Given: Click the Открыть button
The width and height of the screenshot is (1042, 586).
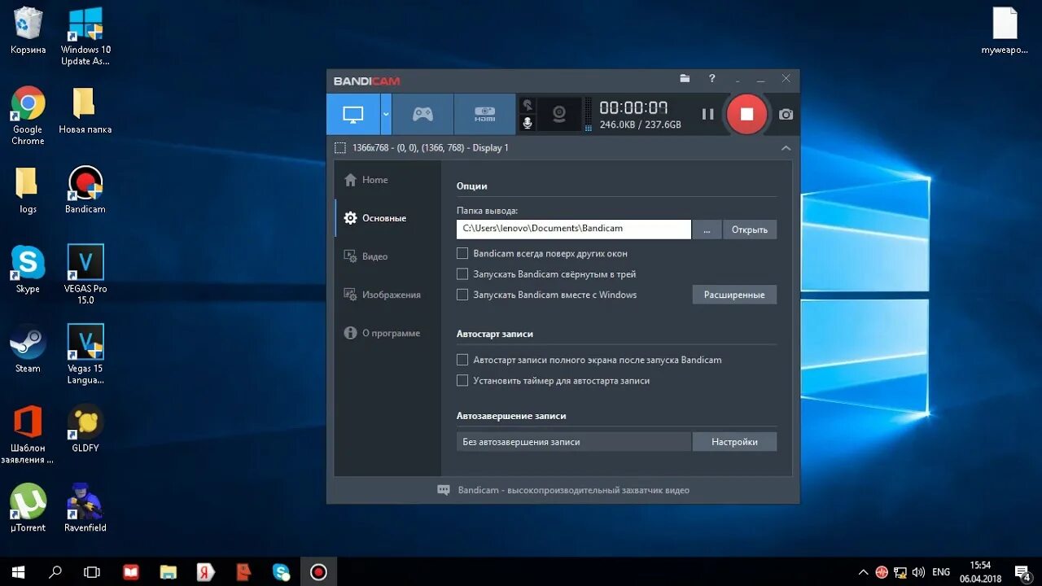Looking at the screenshot, I should point(750,230).
